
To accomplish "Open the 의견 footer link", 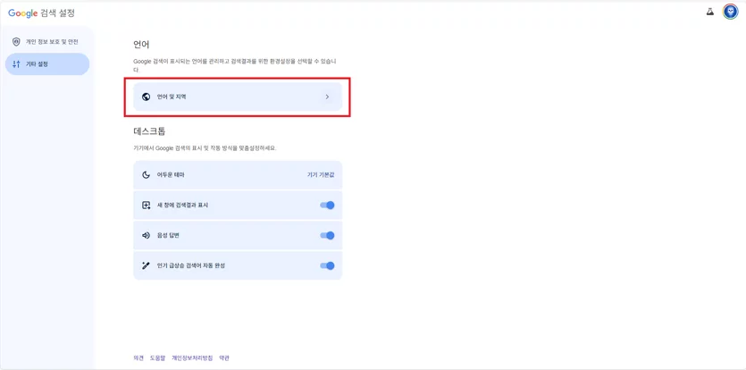I will coord(138,358).
